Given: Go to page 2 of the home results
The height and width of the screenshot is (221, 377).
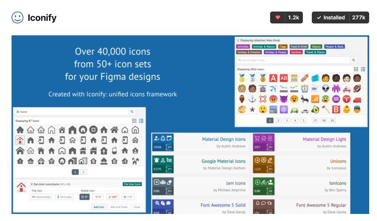Looking at the screenshot, I should tap(83, 172).
